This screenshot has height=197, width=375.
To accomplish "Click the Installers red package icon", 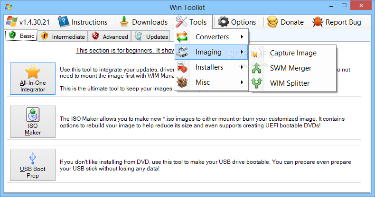I will coord(182,67).
